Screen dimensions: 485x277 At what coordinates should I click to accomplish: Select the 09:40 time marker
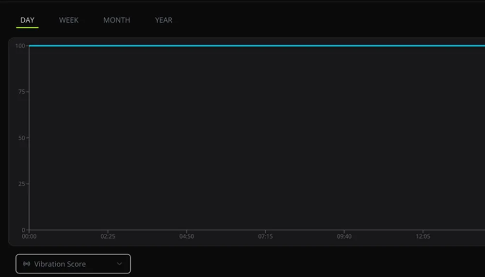click(344, 237)
